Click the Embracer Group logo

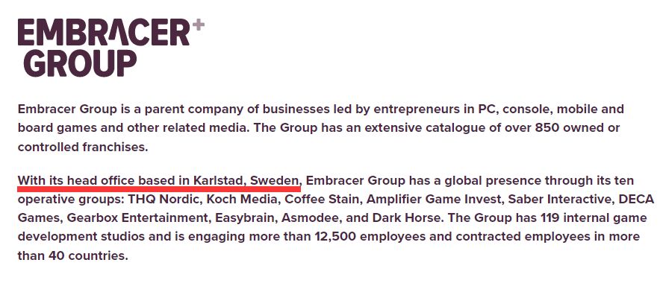click(x=110, y=48)
